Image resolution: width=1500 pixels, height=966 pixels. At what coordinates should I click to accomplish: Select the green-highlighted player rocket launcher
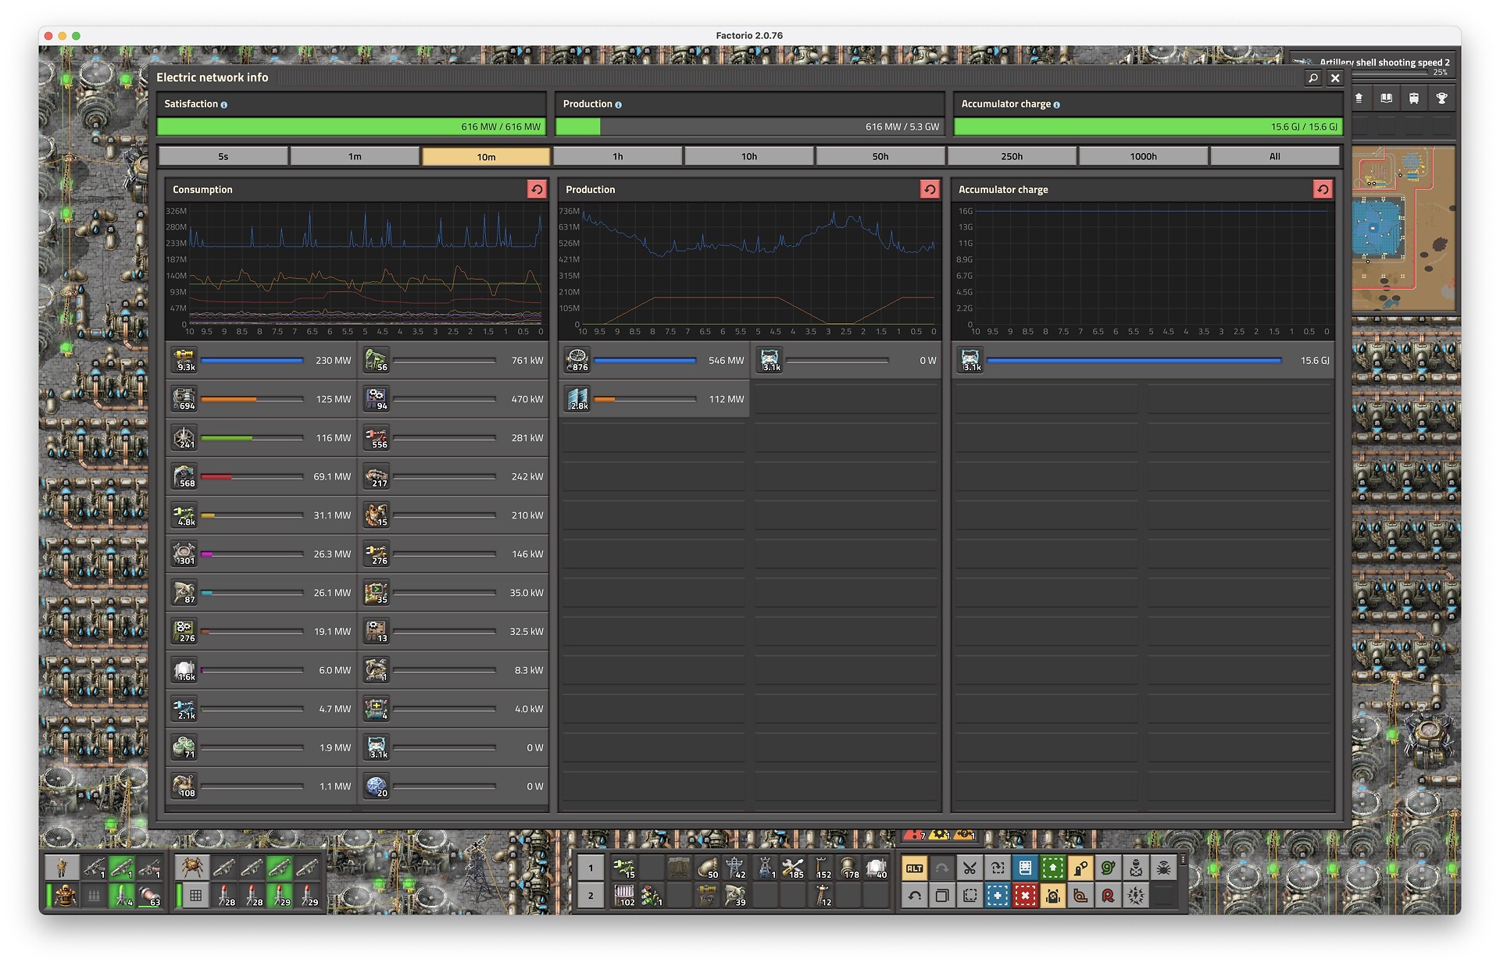tap(121, 868)
